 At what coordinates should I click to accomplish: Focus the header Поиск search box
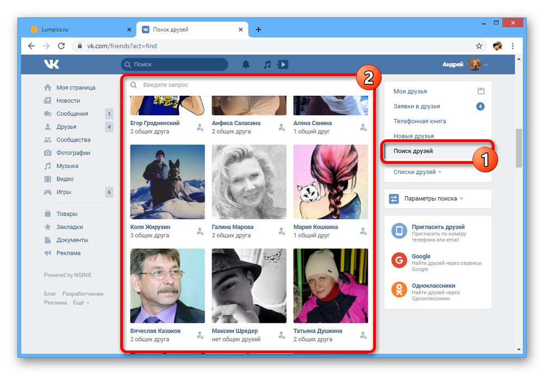point(175,65)
